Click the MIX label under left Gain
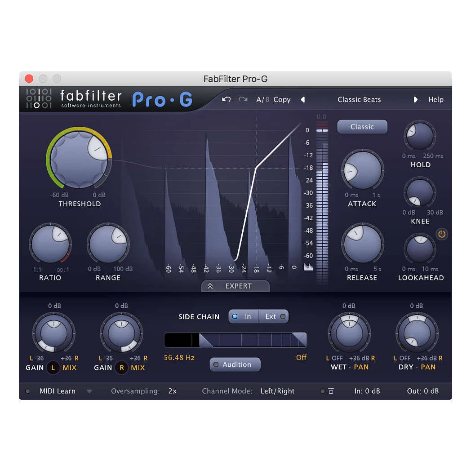The height and width of the screenshot is (471, 471). point(69,367)
